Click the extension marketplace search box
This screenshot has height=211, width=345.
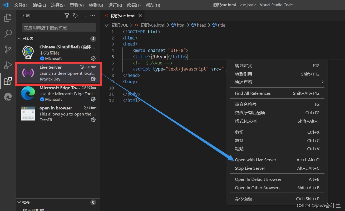click(x=59, y=28)
